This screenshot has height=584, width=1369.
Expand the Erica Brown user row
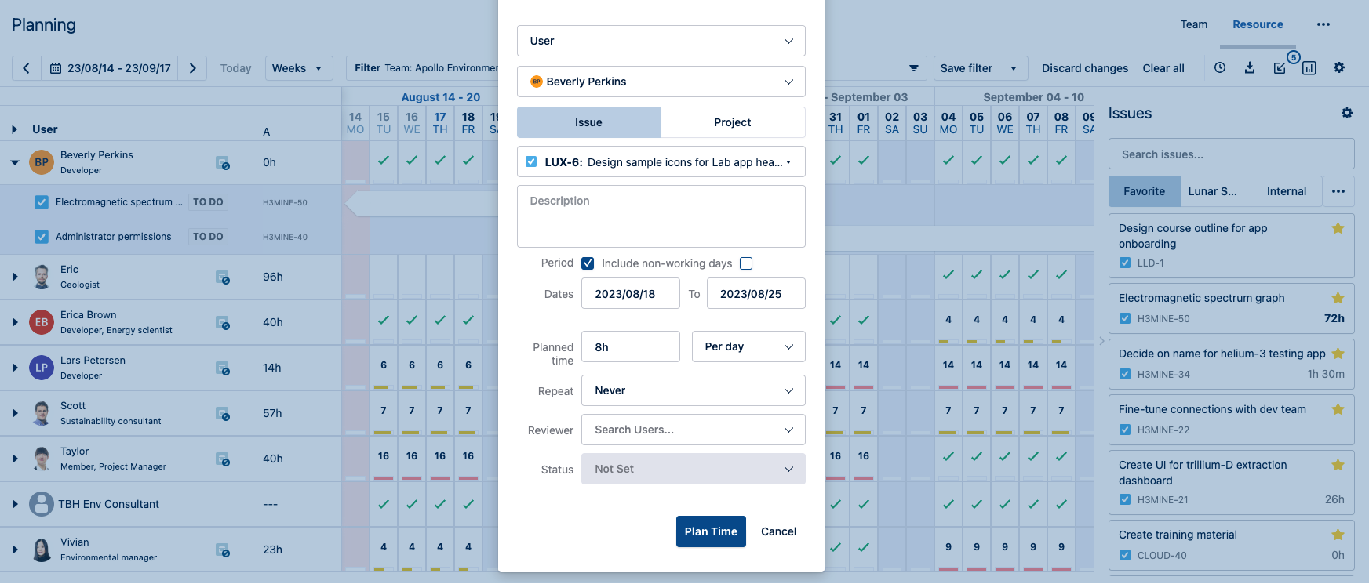click(x=15, y=322)
